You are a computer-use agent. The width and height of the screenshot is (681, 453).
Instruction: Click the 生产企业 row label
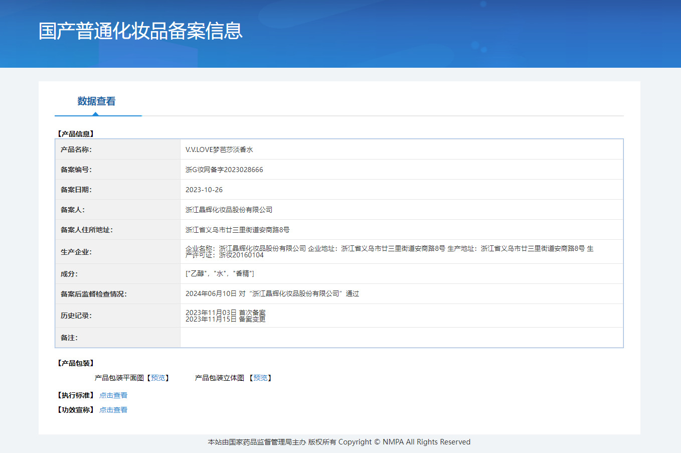click(76, 252)
